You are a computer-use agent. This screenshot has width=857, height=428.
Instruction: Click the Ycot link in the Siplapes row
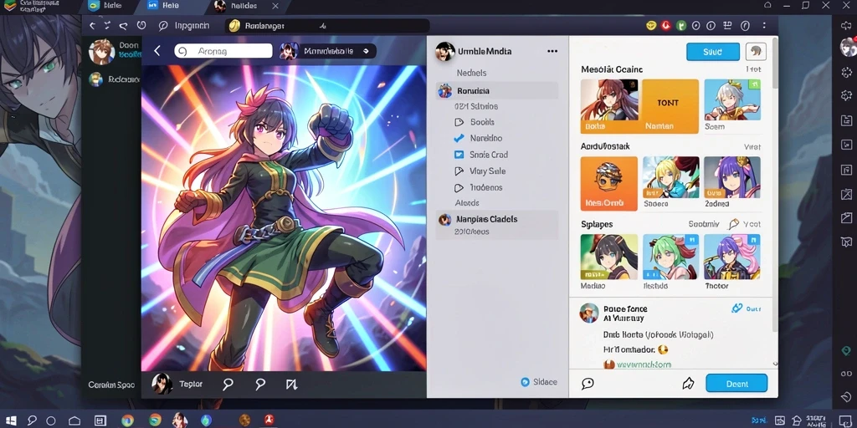pos(752,224)
